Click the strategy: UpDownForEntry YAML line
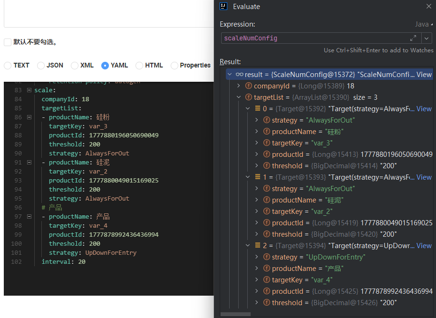436x318 pixels. [x=93, y=253]
